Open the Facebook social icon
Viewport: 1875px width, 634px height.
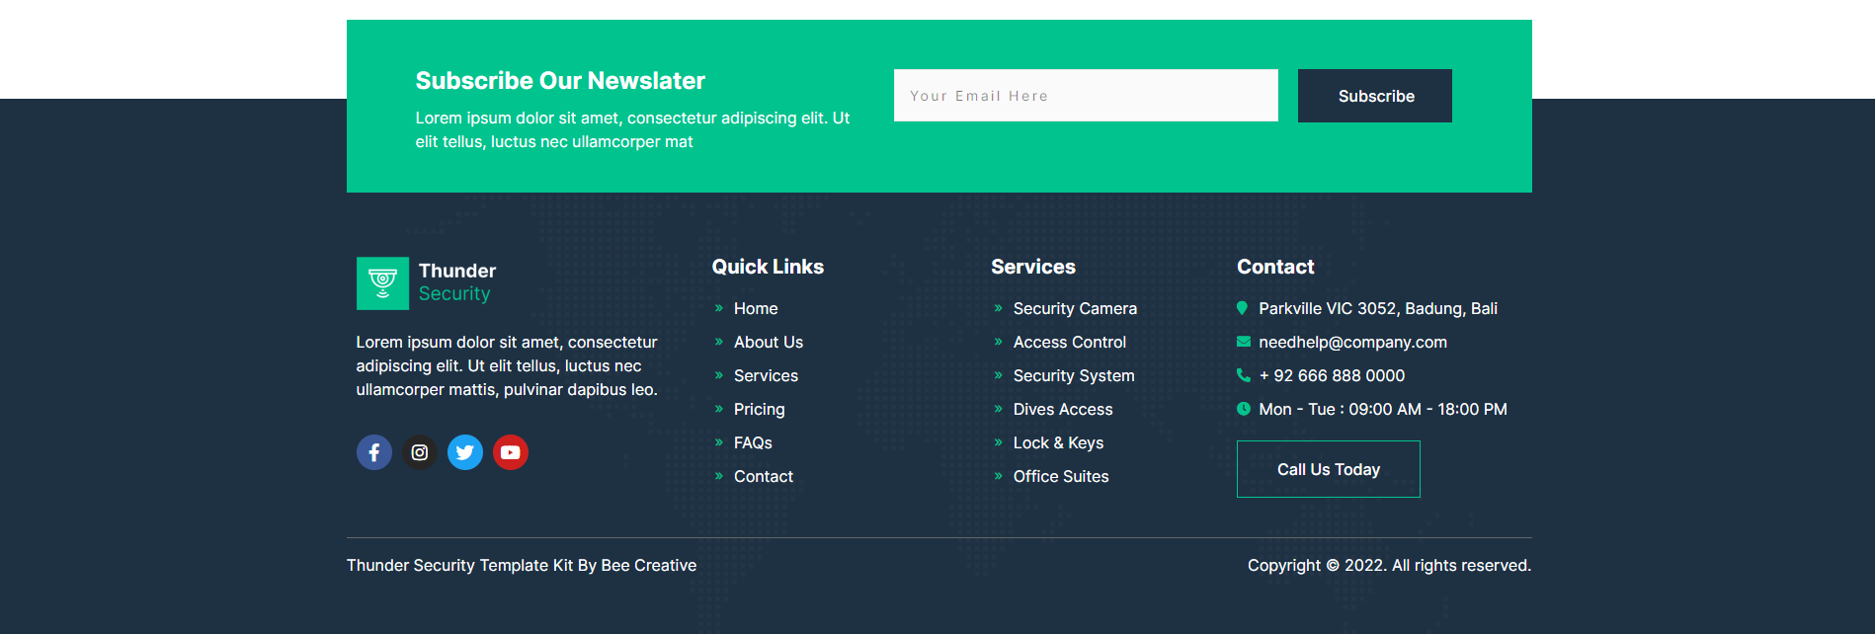pos(373,452)
